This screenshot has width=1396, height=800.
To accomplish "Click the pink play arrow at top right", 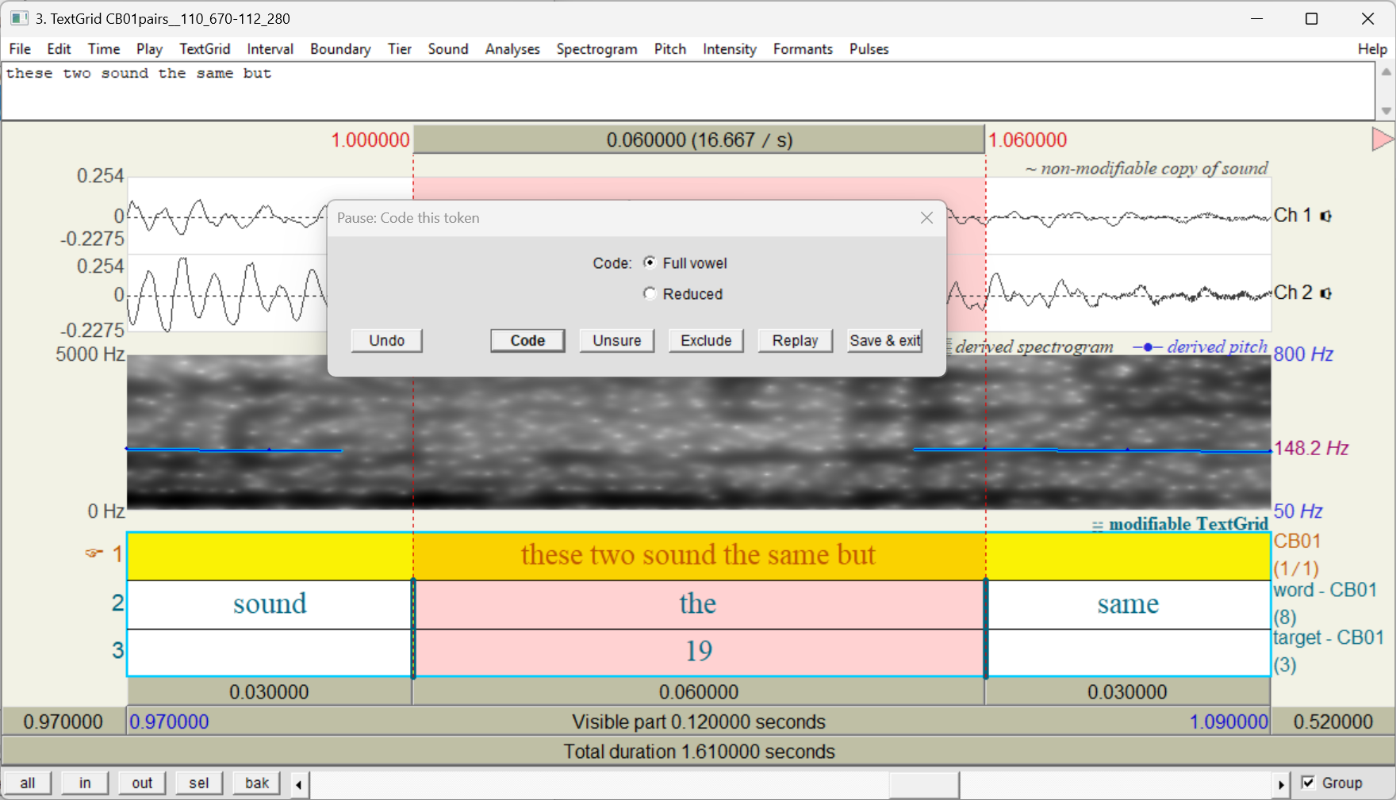I will (1382, 140).
